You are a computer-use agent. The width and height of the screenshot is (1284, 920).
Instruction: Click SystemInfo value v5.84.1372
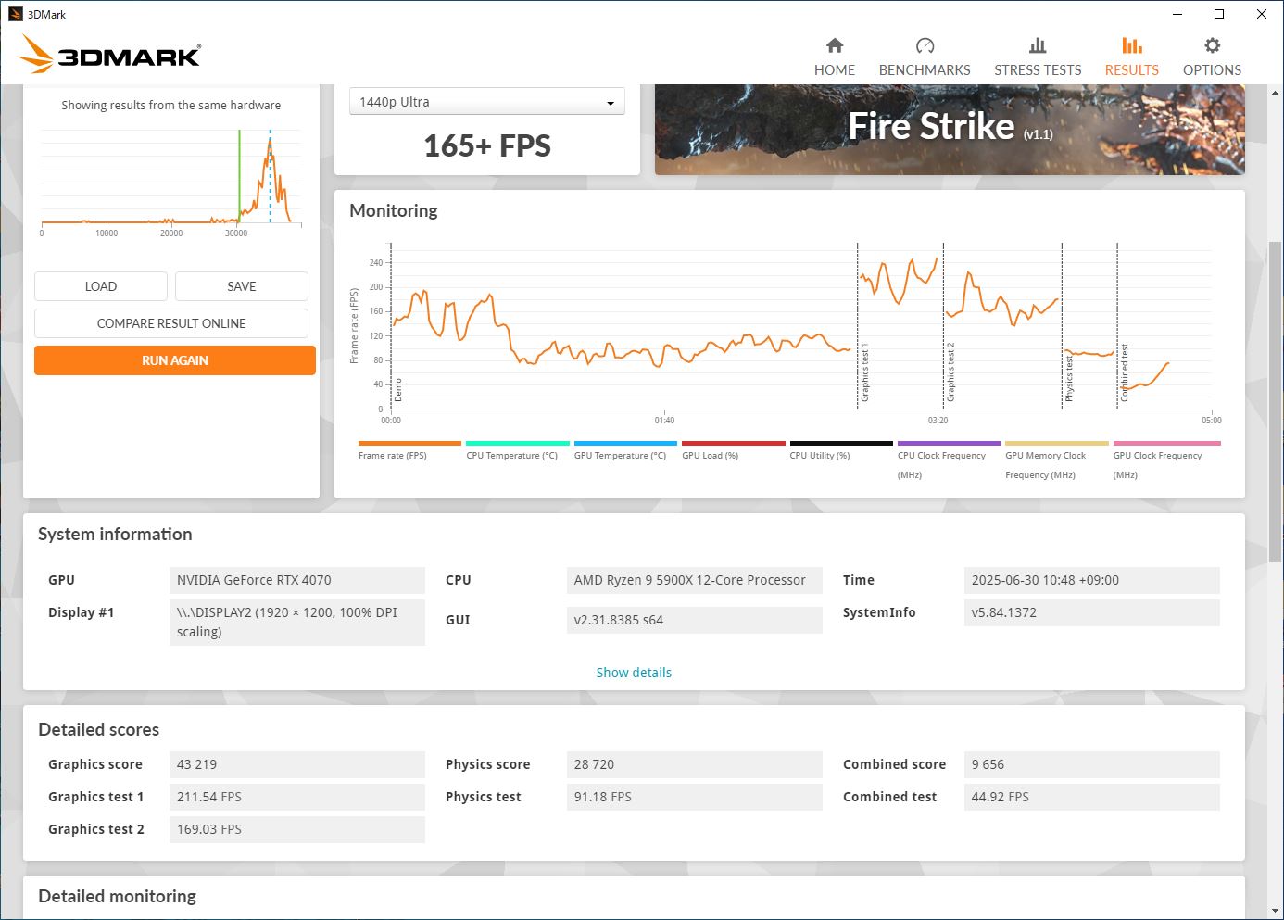coord(1091,612)
